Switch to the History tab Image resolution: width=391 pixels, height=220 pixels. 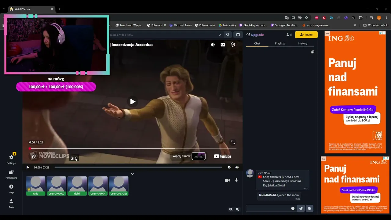pos(303,43)
